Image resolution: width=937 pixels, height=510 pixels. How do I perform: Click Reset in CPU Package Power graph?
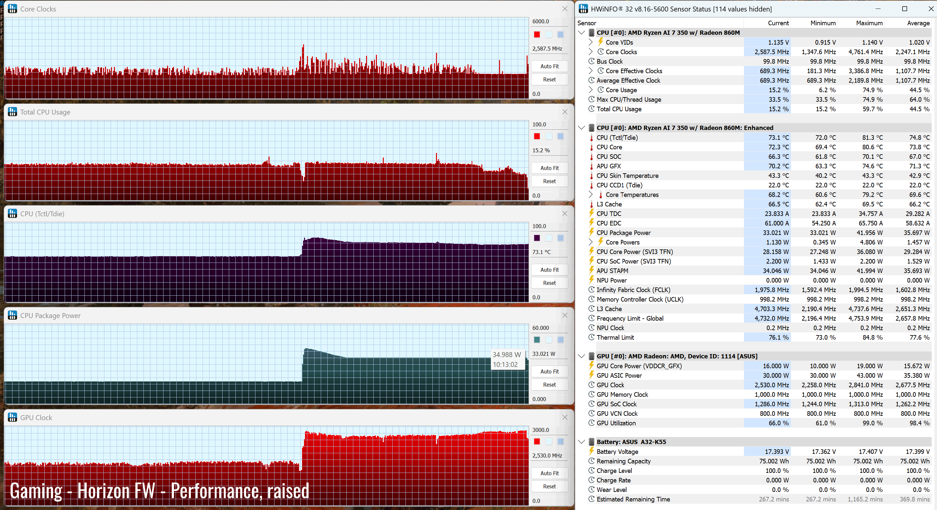[549, 385]
